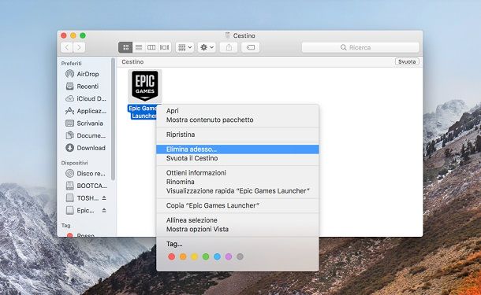Switch to column view in toolbar
Image resolution: width=481 pixels, height=295 pixels.
pos(151,47)
